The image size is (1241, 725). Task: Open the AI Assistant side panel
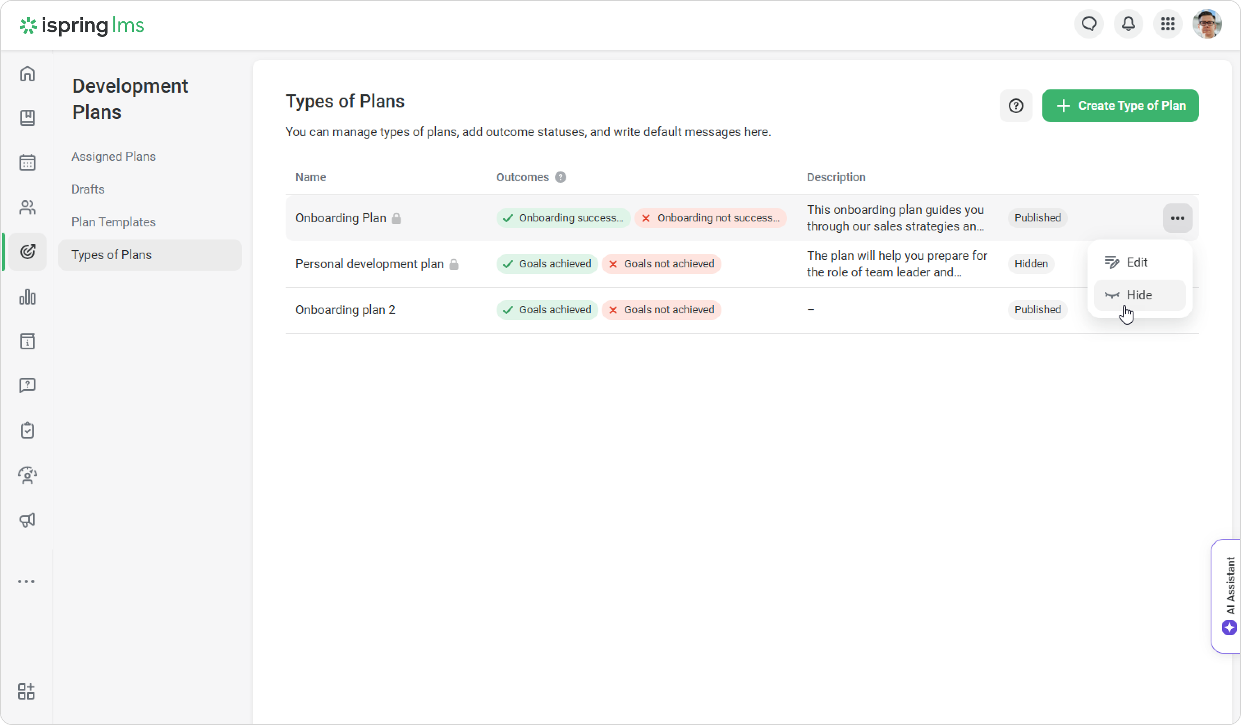coord(1229,595)
